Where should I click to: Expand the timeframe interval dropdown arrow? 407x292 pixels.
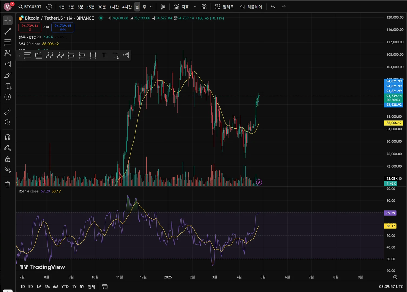point(151,7)
